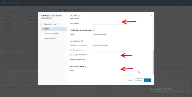Viewport: 192px width, 97px height.
Task: Open Hosts in sidebar
Action: tap(8, 23)
